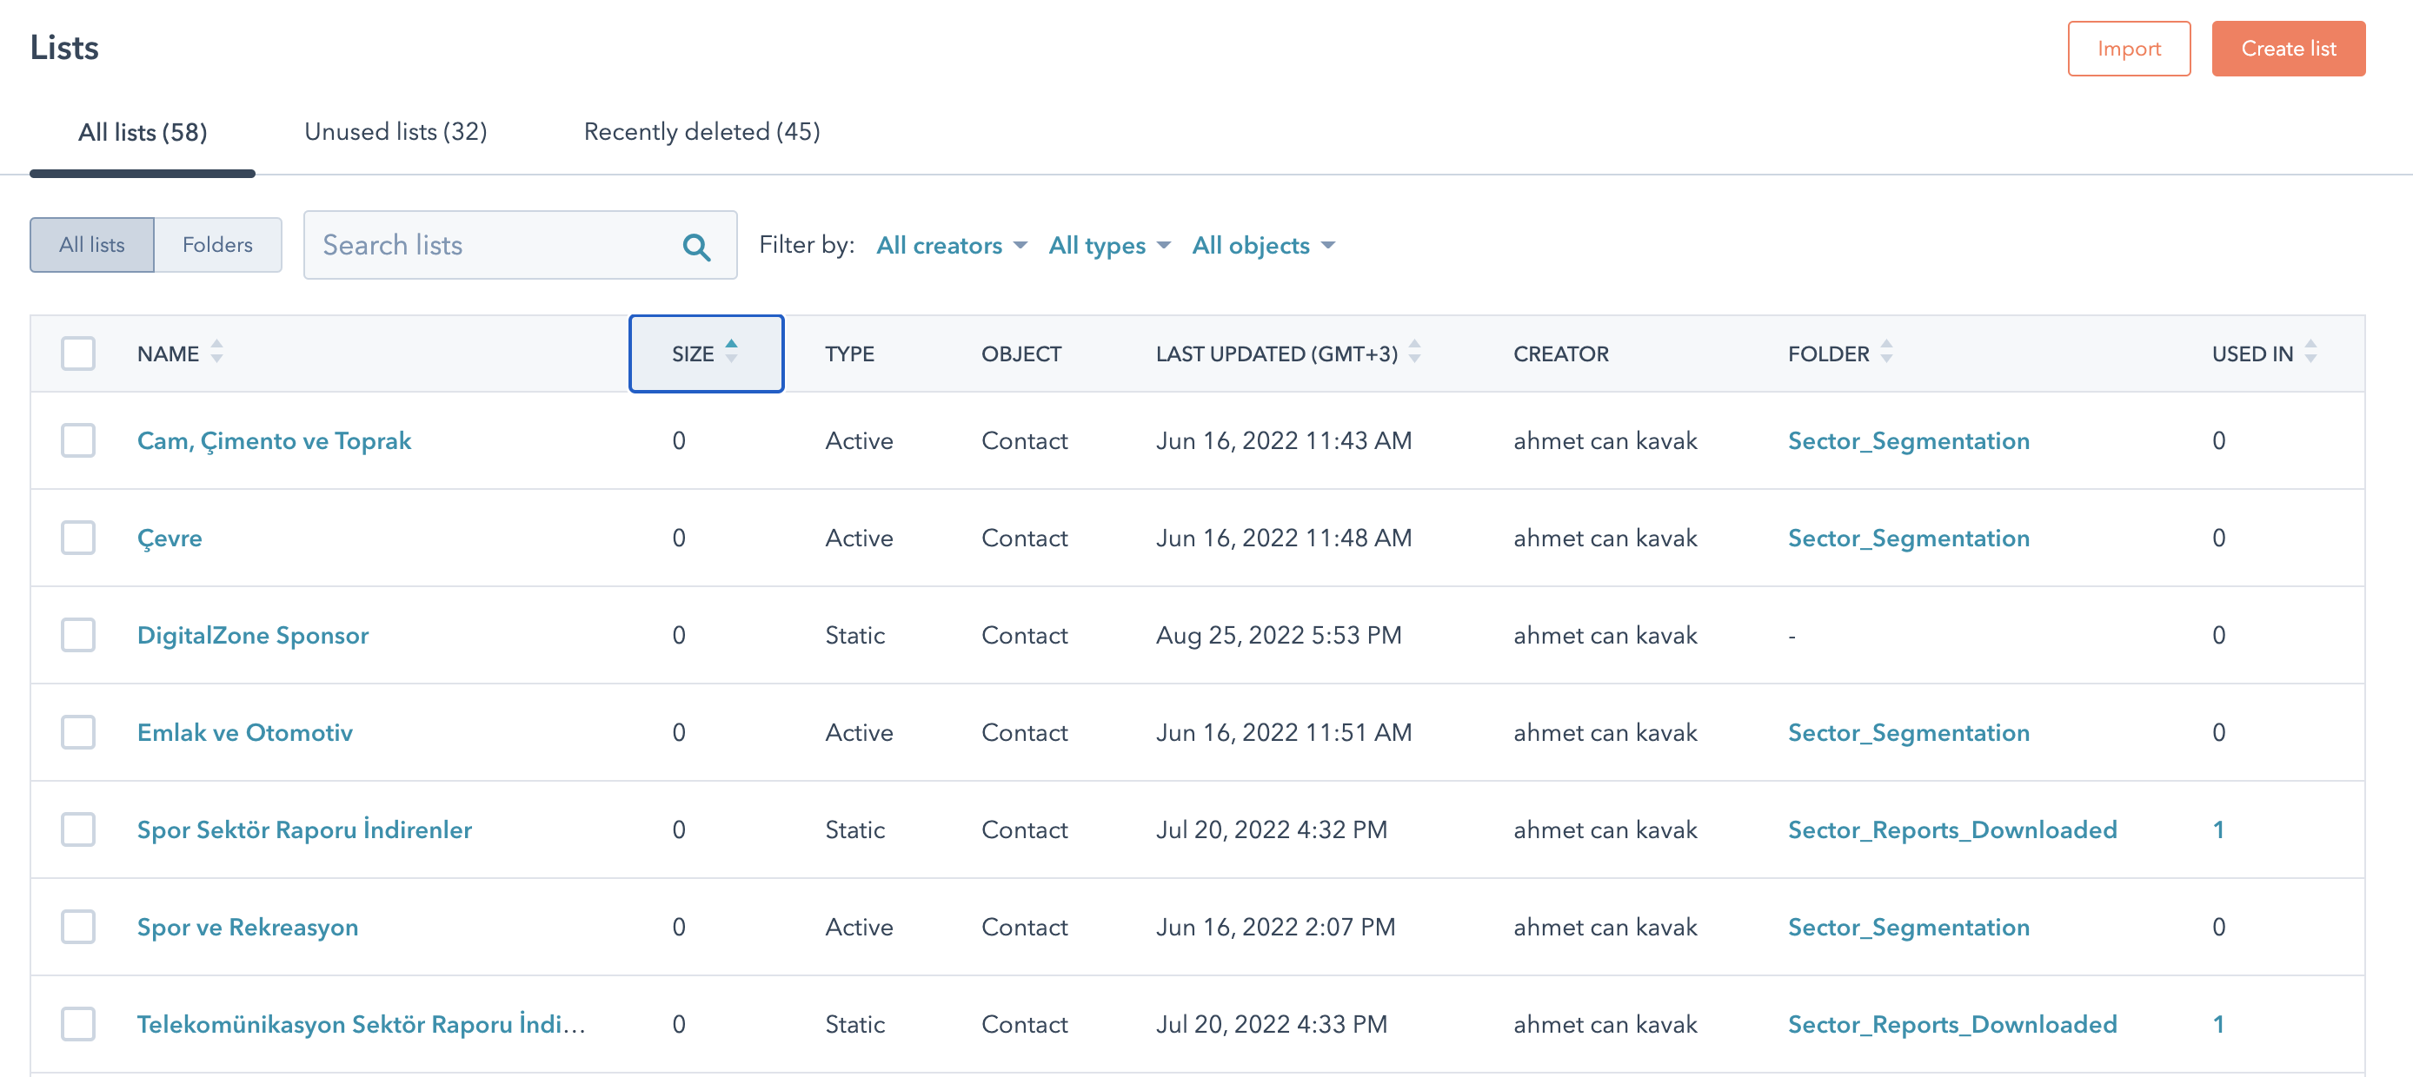The image size is (2413, 1077).
Task: Check the Spor Sektör Raporu İndirenler checkbox
Action: click(77, 829)
